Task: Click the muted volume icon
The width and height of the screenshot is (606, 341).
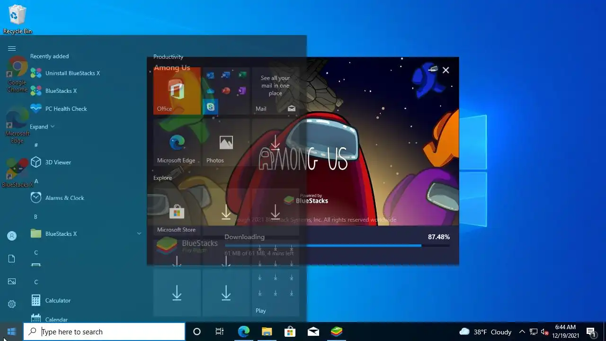Action: coord(545,332)
